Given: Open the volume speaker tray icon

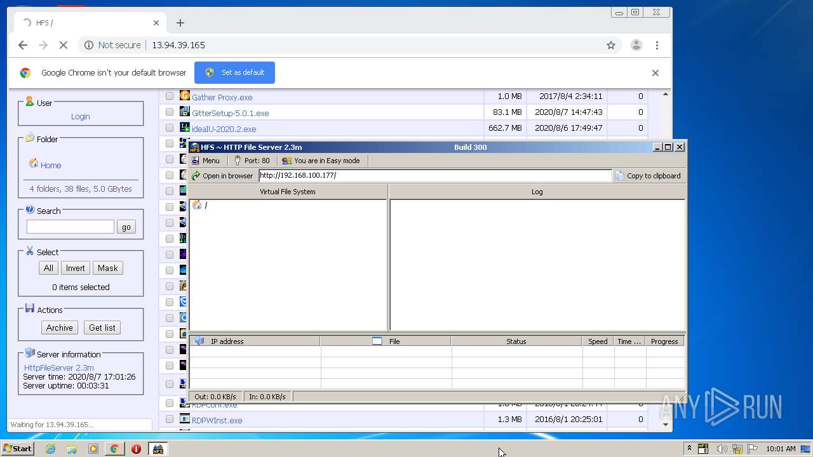Looking at the screenshot, I should pos(722,449).
